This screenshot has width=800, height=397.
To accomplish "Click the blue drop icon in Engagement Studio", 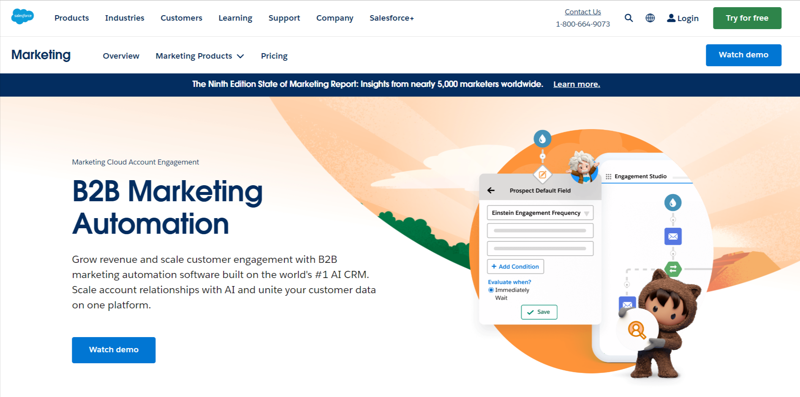I will coord(673,203).
